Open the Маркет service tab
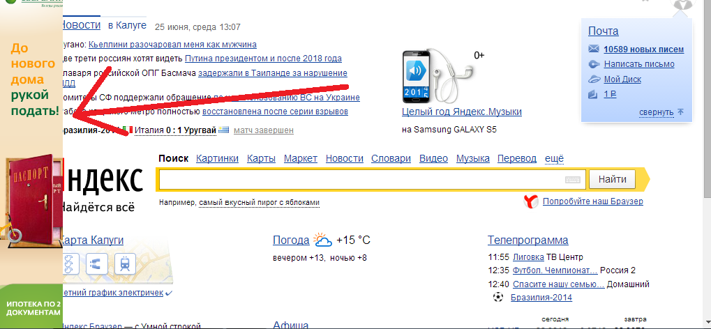Viewport: 711px width, 329px height. click(x=301, y=158)
